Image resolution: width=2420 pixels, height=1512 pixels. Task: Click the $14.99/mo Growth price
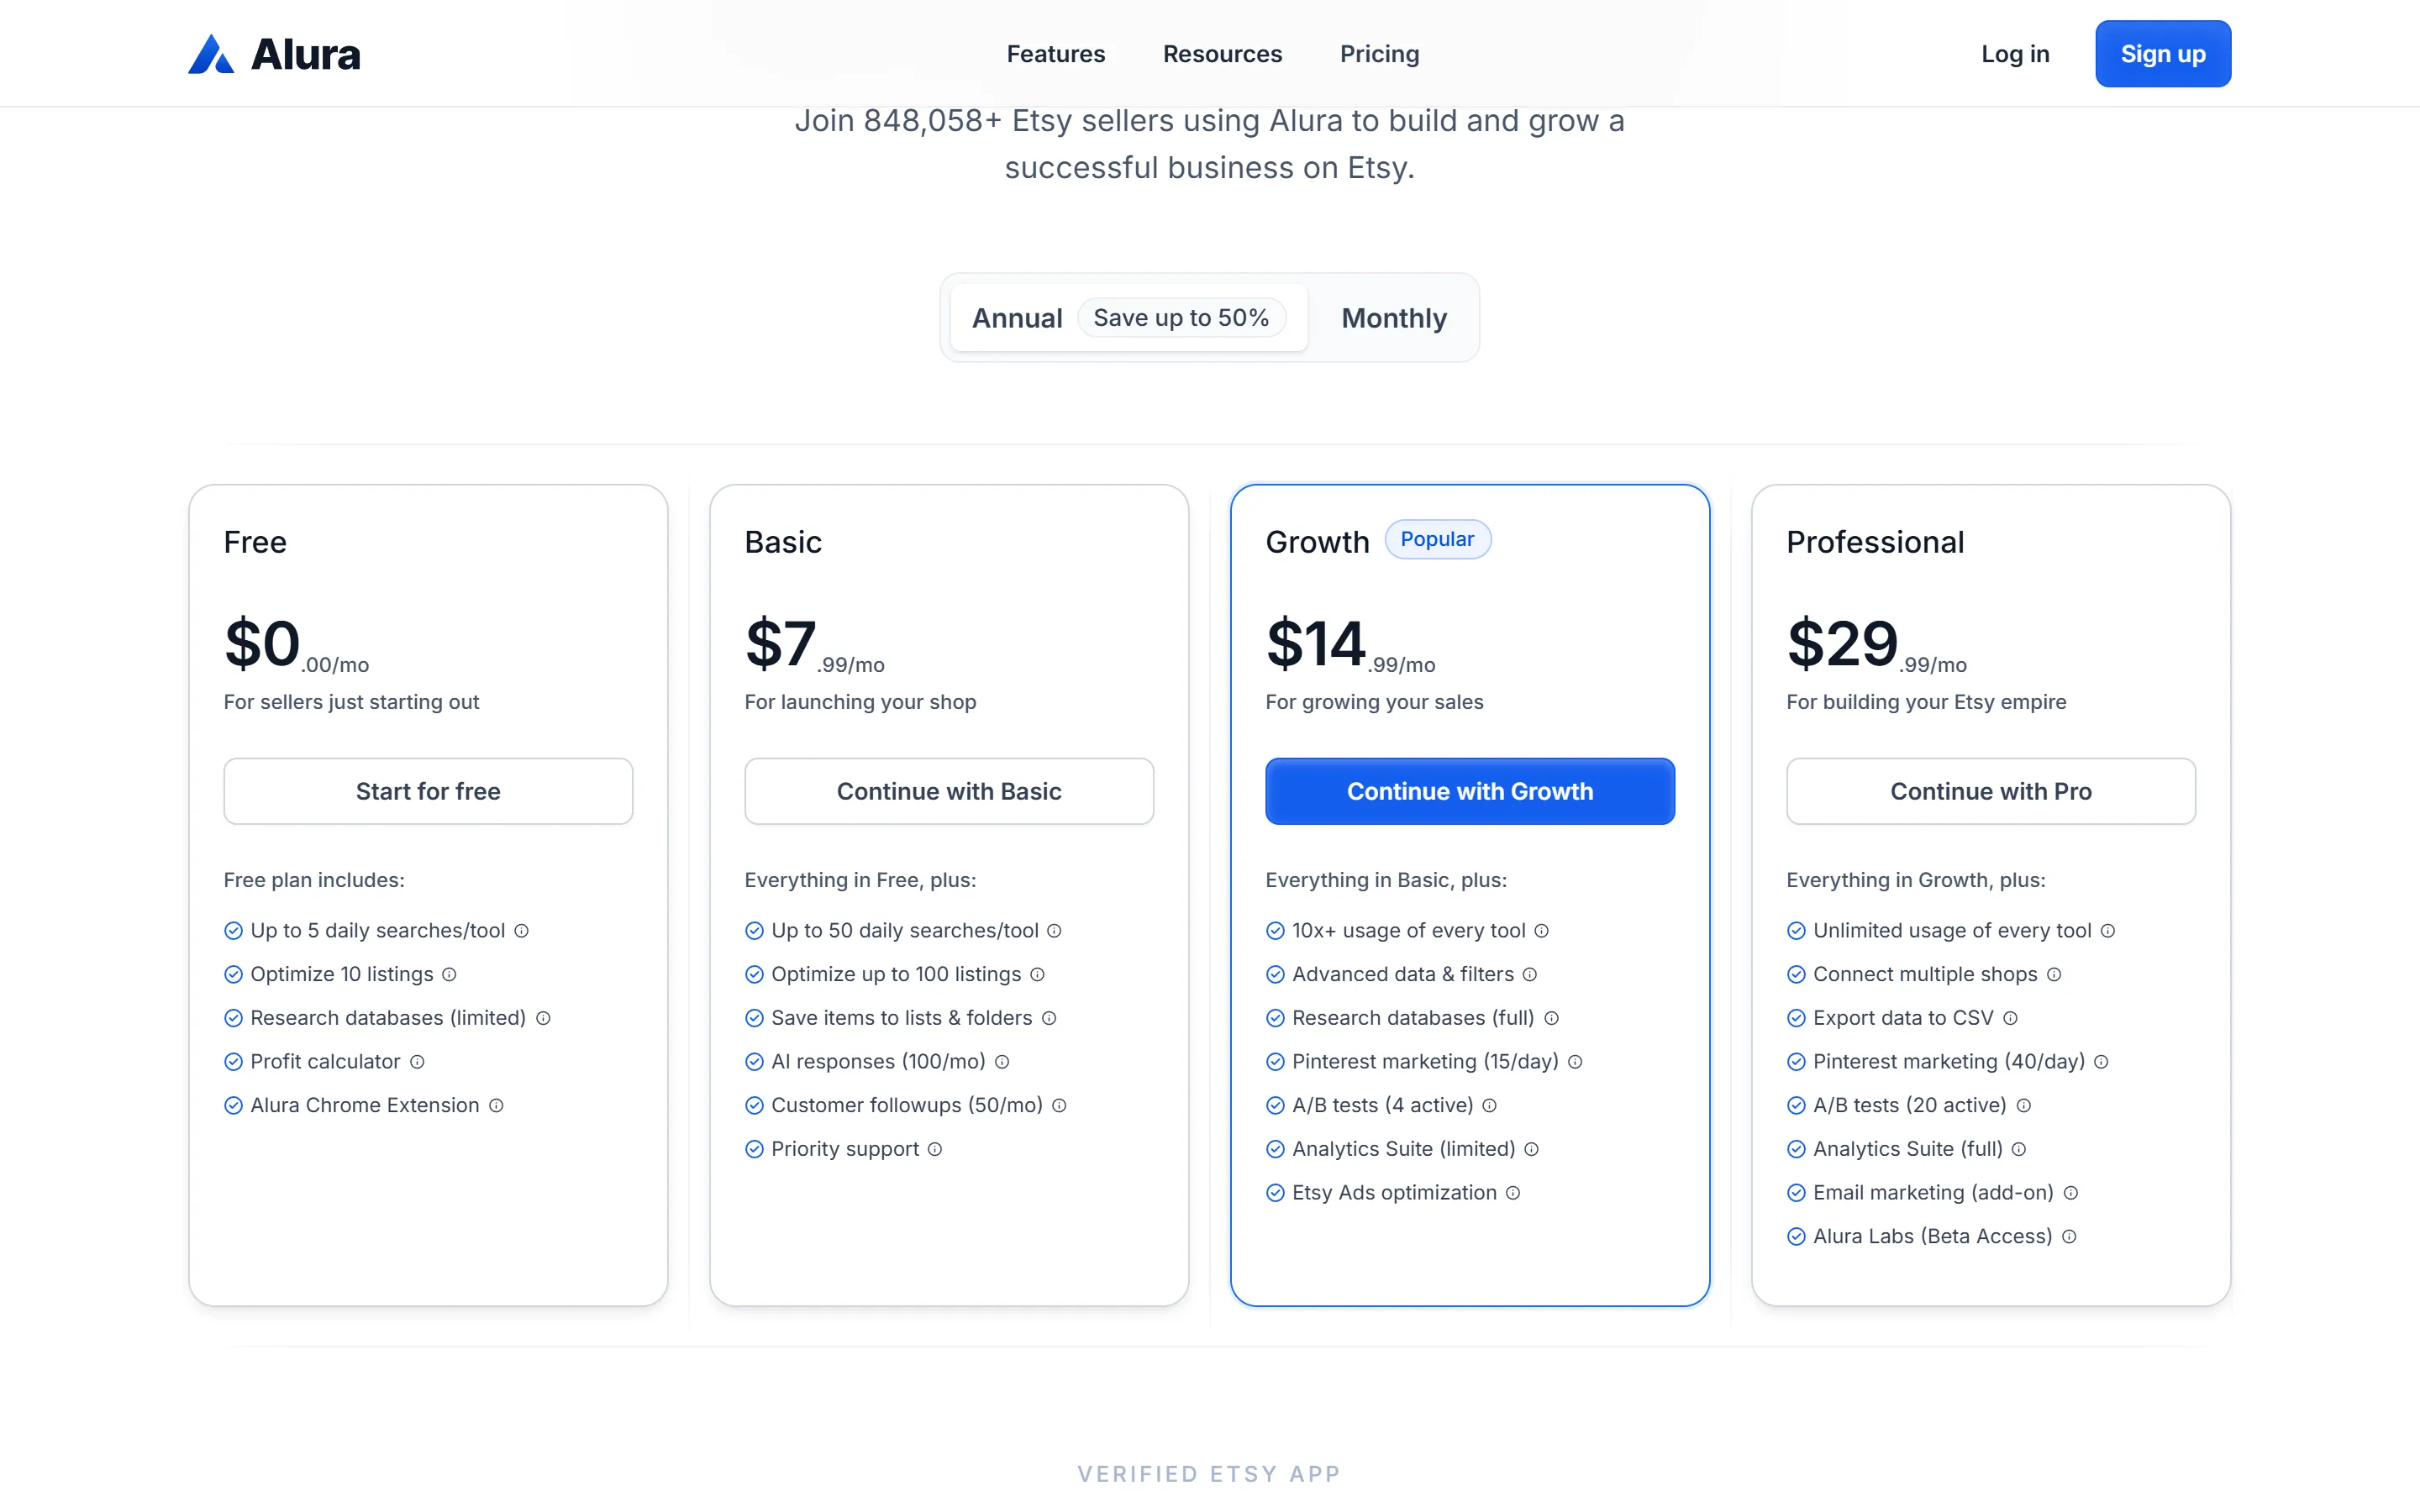pyautogui.click(x=1350, y=645)
